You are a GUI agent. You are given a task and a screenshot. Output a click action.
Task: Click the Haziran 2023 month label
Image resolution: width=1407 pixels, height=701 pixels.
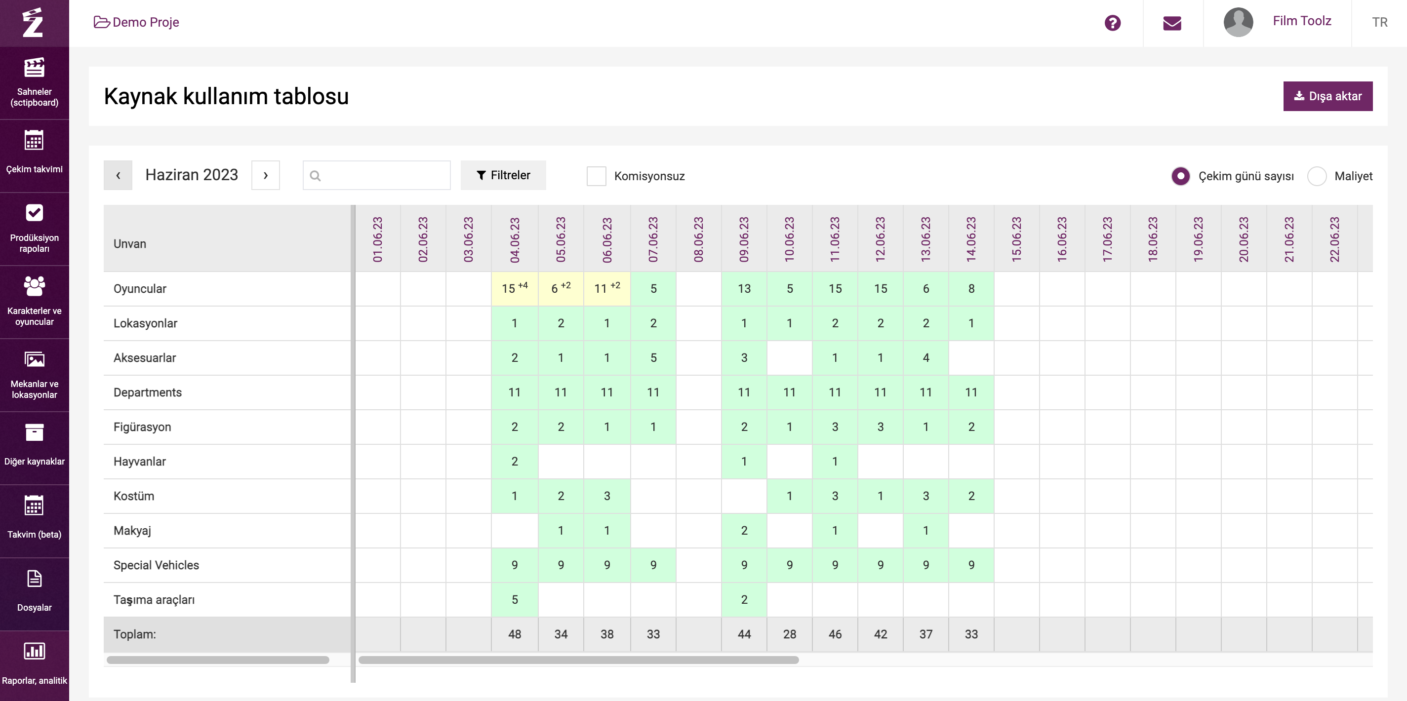tap(192, 175)
